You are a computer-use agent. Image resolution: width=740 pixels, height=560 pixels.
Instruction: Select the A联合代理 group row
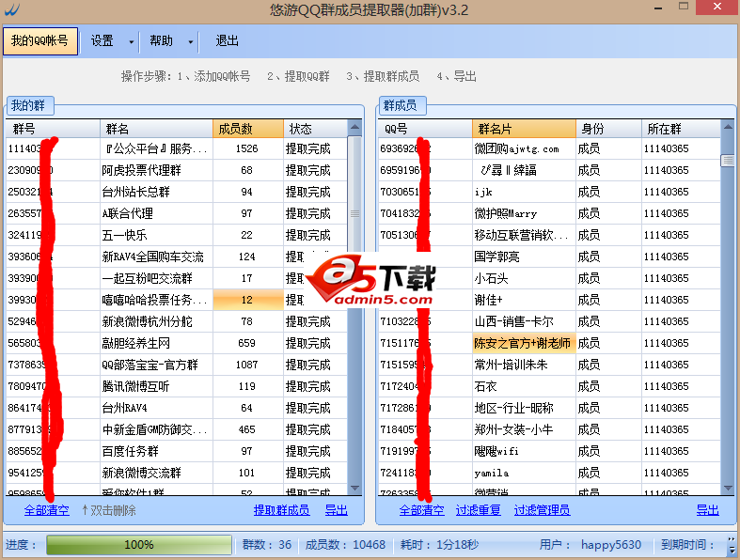coord(177,213)
